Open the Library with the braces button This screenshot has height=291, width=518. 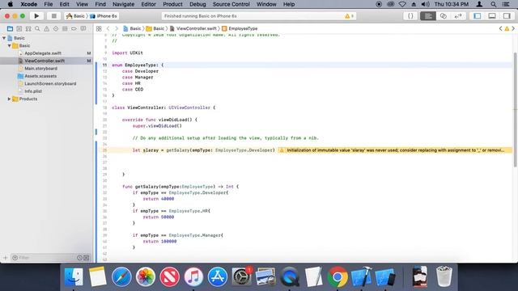click(x=410, y=16)
